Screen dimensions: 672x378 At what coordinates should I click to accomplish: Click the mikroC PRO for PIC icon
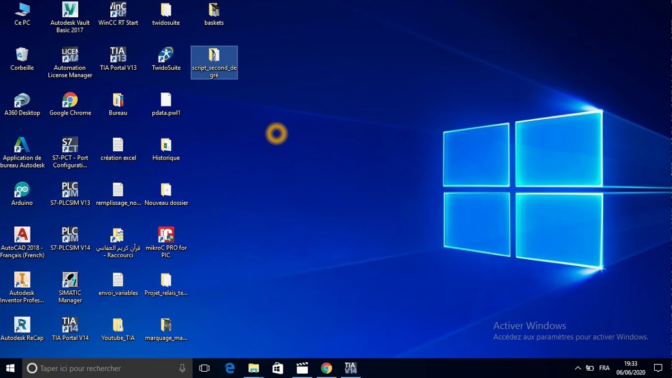pos(166,244)
